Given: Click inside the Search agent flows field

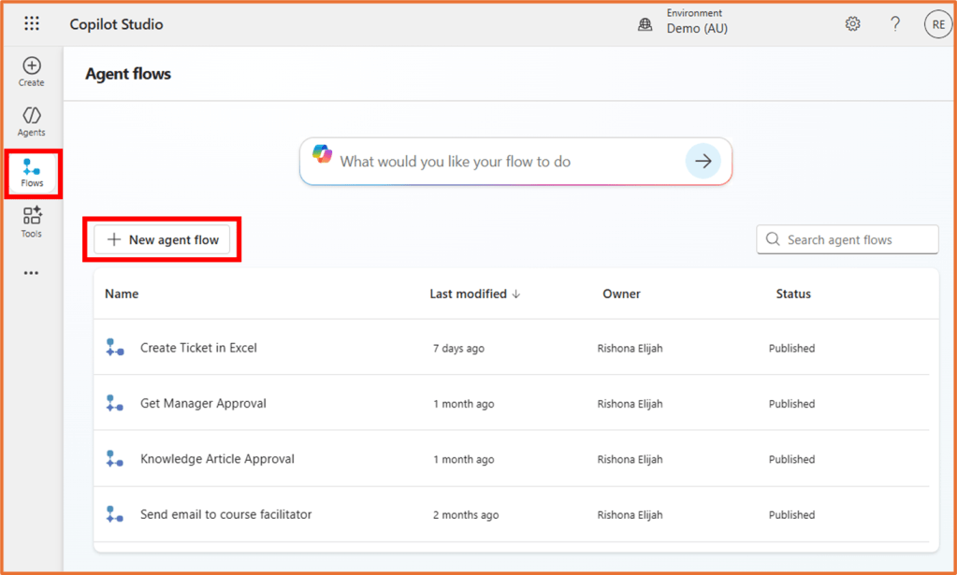Looking at the screenshot, I should [x=847, y=239].
